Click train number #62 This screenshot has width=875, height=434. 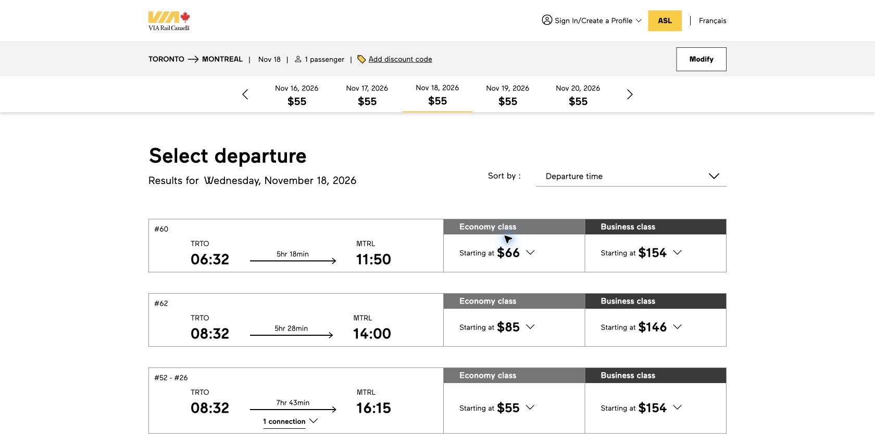(161, 304)
